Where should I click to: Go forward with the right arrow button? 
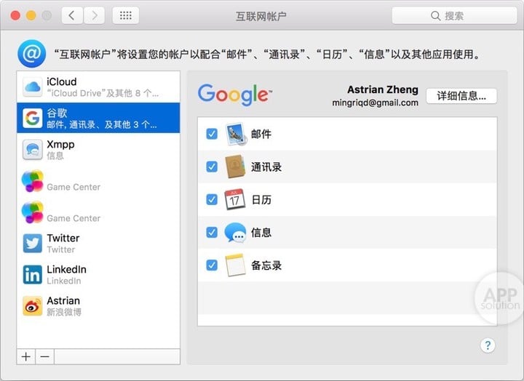(94, 15)
